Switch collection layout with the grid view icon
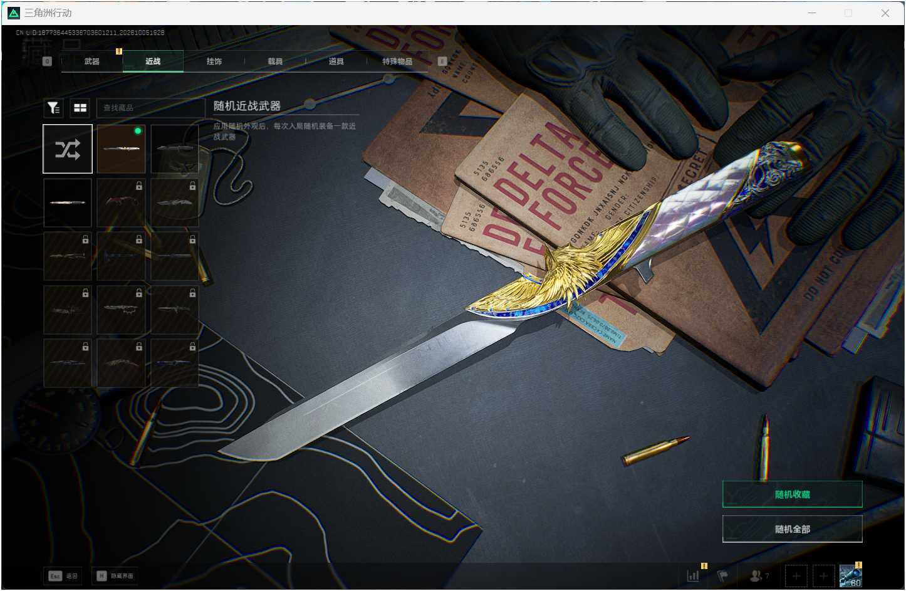This screenshot has height=591, width=906. tap(80, 108)
